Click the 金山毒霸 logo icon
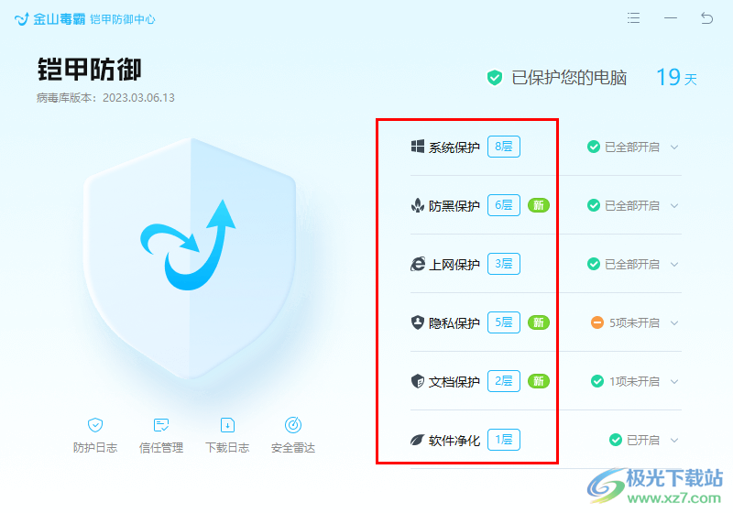 tap(21, 19)
